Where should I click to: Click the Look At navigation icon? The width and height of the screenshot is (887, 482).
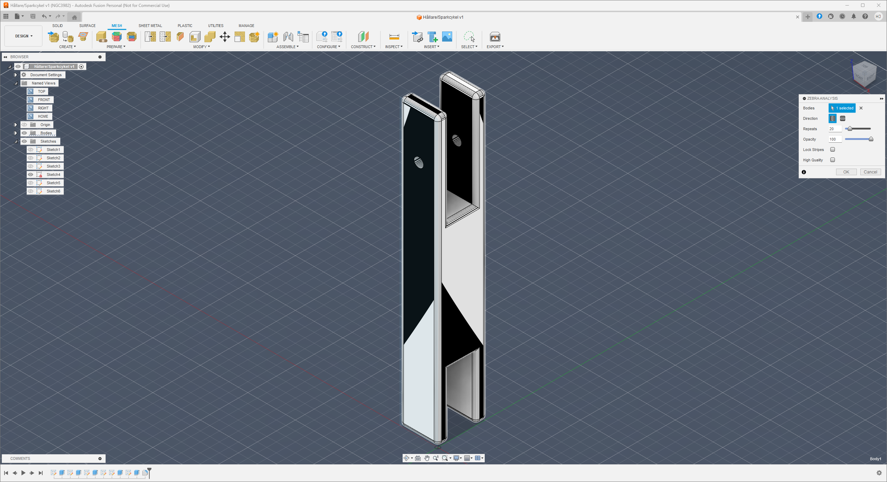[x=418, y=458]
